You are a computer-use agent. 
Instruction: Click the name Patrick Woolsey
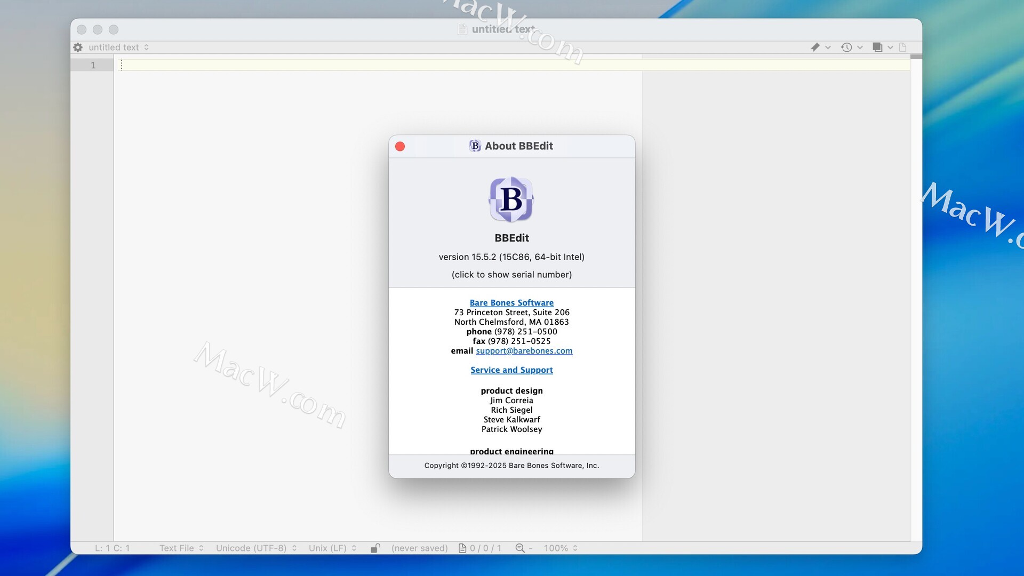click(511, 429)
